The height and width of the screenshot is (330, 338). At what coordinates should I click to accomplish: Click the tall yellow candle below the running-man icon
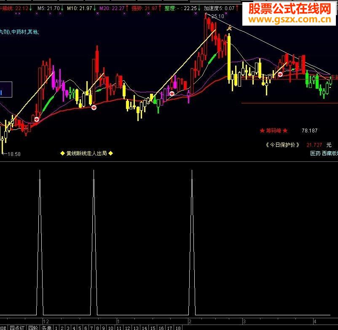tap(229, 58)
